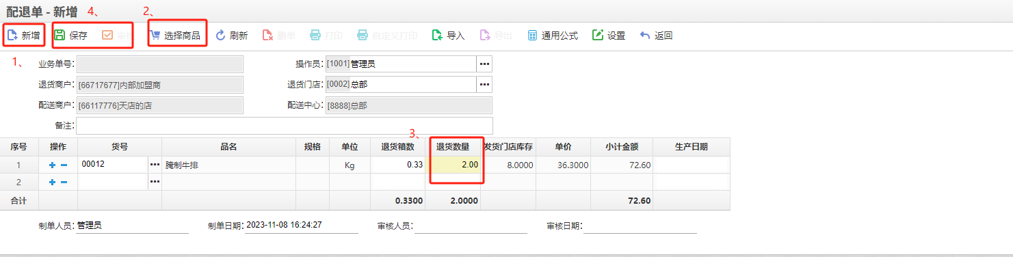Screen dimensions: 1013x257
Task: Click the 生产日期 cell in row 1
Action: pyautogui.click(x=692, y=165)
